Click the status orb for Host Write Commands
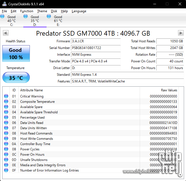The image size is (186, 181). [x=6, y=138]
